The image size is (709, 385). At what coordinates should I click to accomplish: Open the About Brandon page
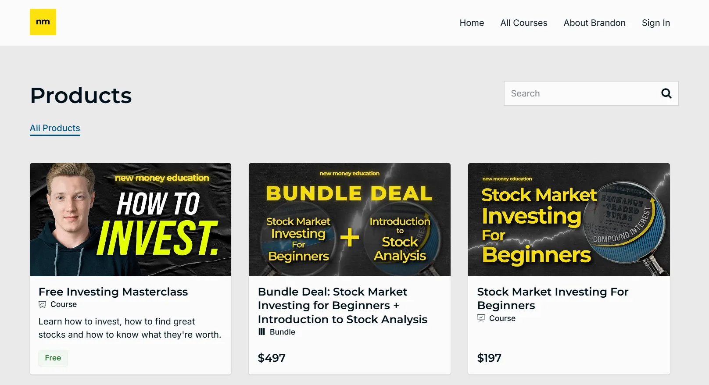coord(594,23)
